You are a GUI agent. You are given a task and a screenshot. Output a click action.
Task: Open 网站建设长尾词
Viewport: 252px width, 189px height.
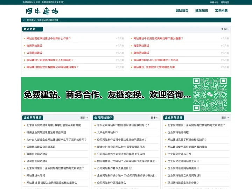click(x=36, y=175)
